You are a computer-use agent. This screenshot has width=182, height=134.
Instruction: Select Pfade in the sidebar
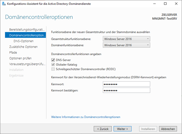click(x=13, y=52)
